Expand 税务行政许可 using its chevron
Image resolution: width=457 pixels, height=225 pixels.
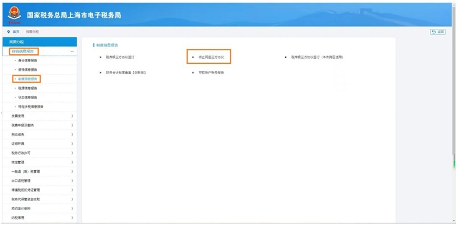pyautogui.click(x=72, y=153)
